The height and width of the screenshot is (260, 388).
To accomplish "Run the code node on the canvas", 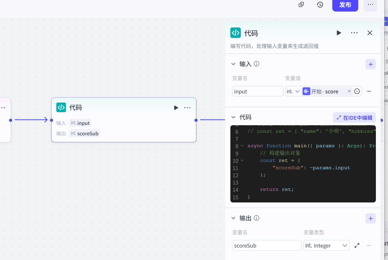I will pyautogui.click(x=176, y=108).
